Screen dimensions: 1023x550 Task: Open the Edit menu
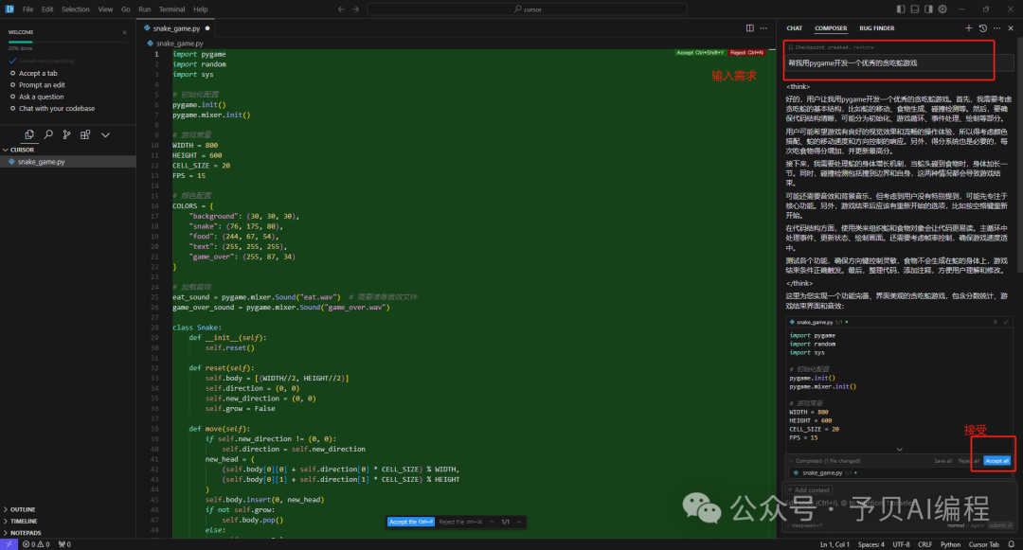[x=47, y=9]
